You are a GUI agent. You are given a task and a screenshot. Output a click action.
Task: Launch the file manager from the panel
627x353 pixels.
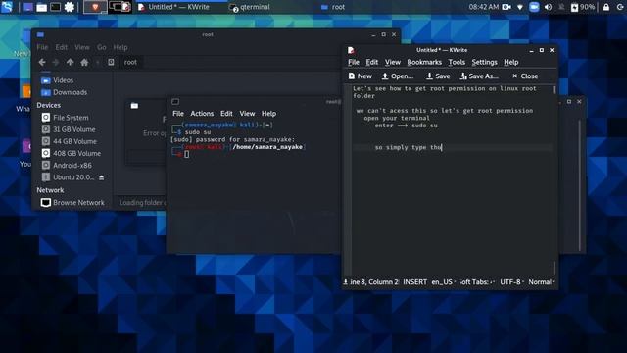click(x=41, y=7)
